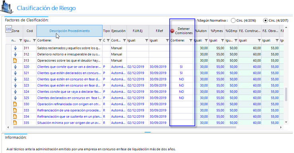Click the Cod column header
294x153 pixels.
(29, 31)
